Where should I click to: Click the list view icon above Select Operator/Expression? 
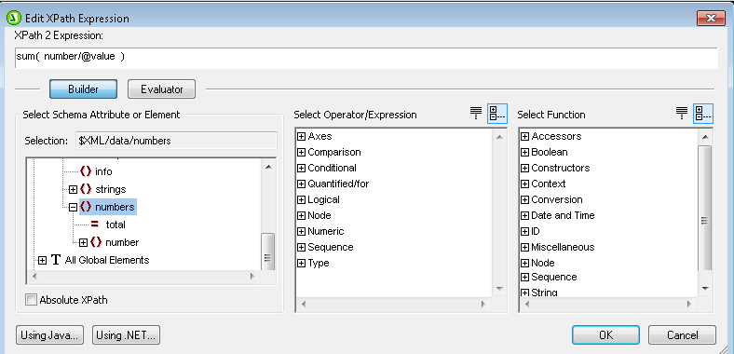click(x=476, y=114)
